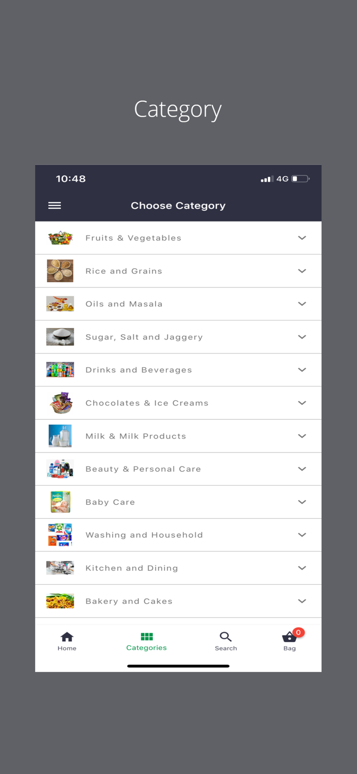The height and width of the screenshot is (774, 357).
Task: Open the shopping Bag icon
Action: coord(289,638)
